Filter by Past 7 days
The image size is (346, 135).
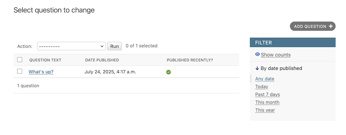tap(268, 95)
